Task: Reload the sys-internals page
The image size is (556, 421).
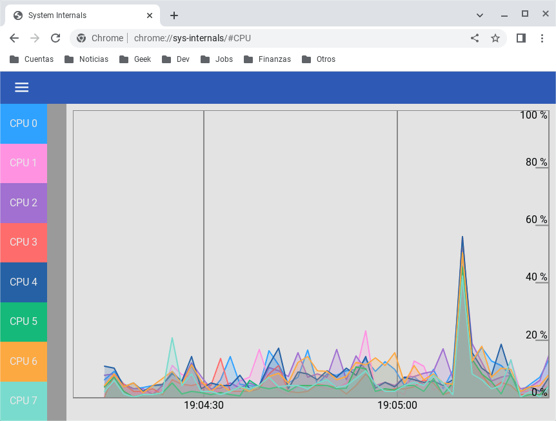Action: point(55,38)
